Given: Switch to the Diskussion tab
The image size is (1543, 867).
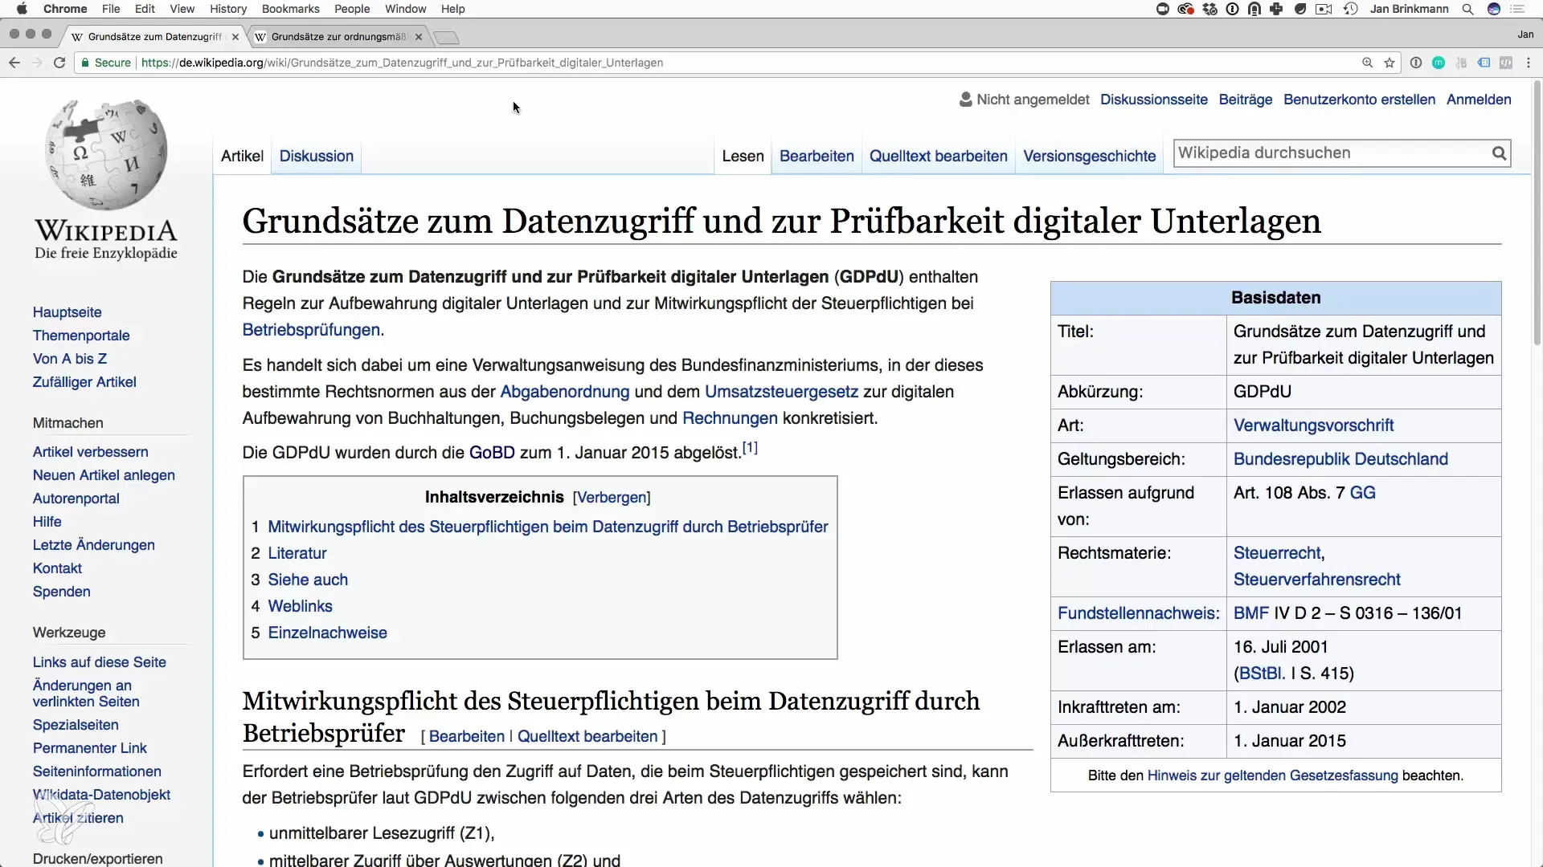Looking at the screenshot, I should (316, 157).
